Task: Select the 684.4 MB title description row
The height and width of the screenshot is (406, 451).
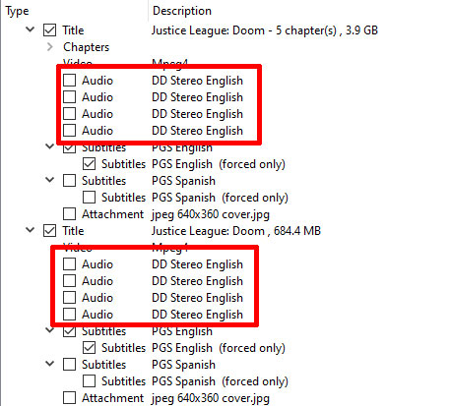Action: pyautogui.click(x=236, y=231)
